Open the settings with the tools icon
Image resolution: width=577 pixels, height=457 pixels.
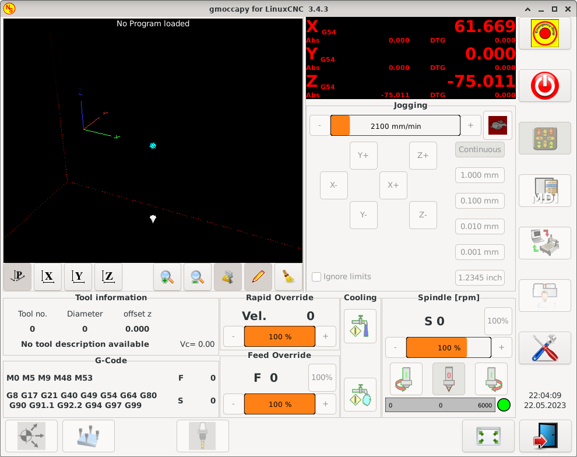[544, 348]
